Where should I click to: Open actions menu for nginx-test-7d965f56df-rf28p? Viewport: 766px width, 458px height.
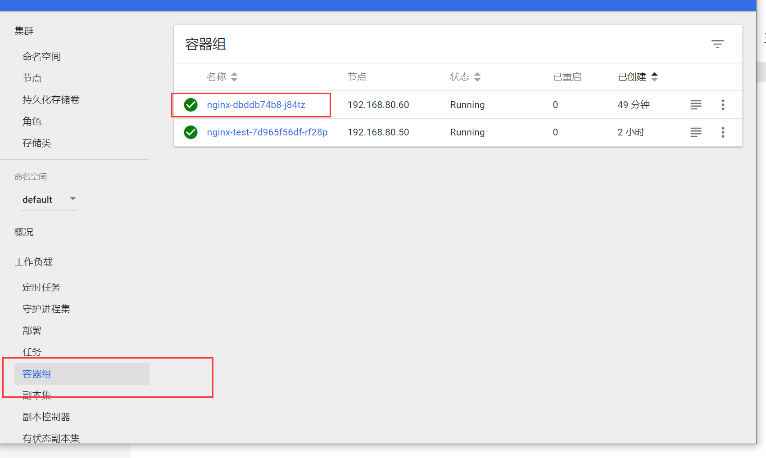[723, 132]
